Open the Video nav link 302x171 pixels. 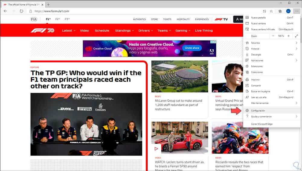(84, 31)
